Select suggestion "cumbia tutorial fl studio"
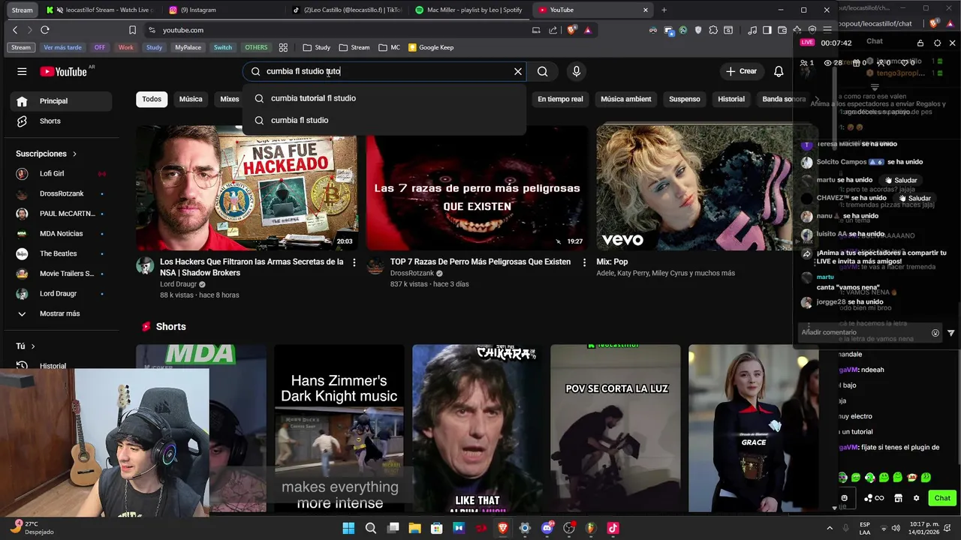 pyautogui.click(x=384, y=98)
